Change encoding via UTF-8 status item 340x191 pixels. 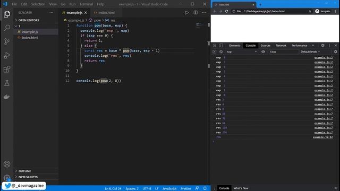[147, 188]
